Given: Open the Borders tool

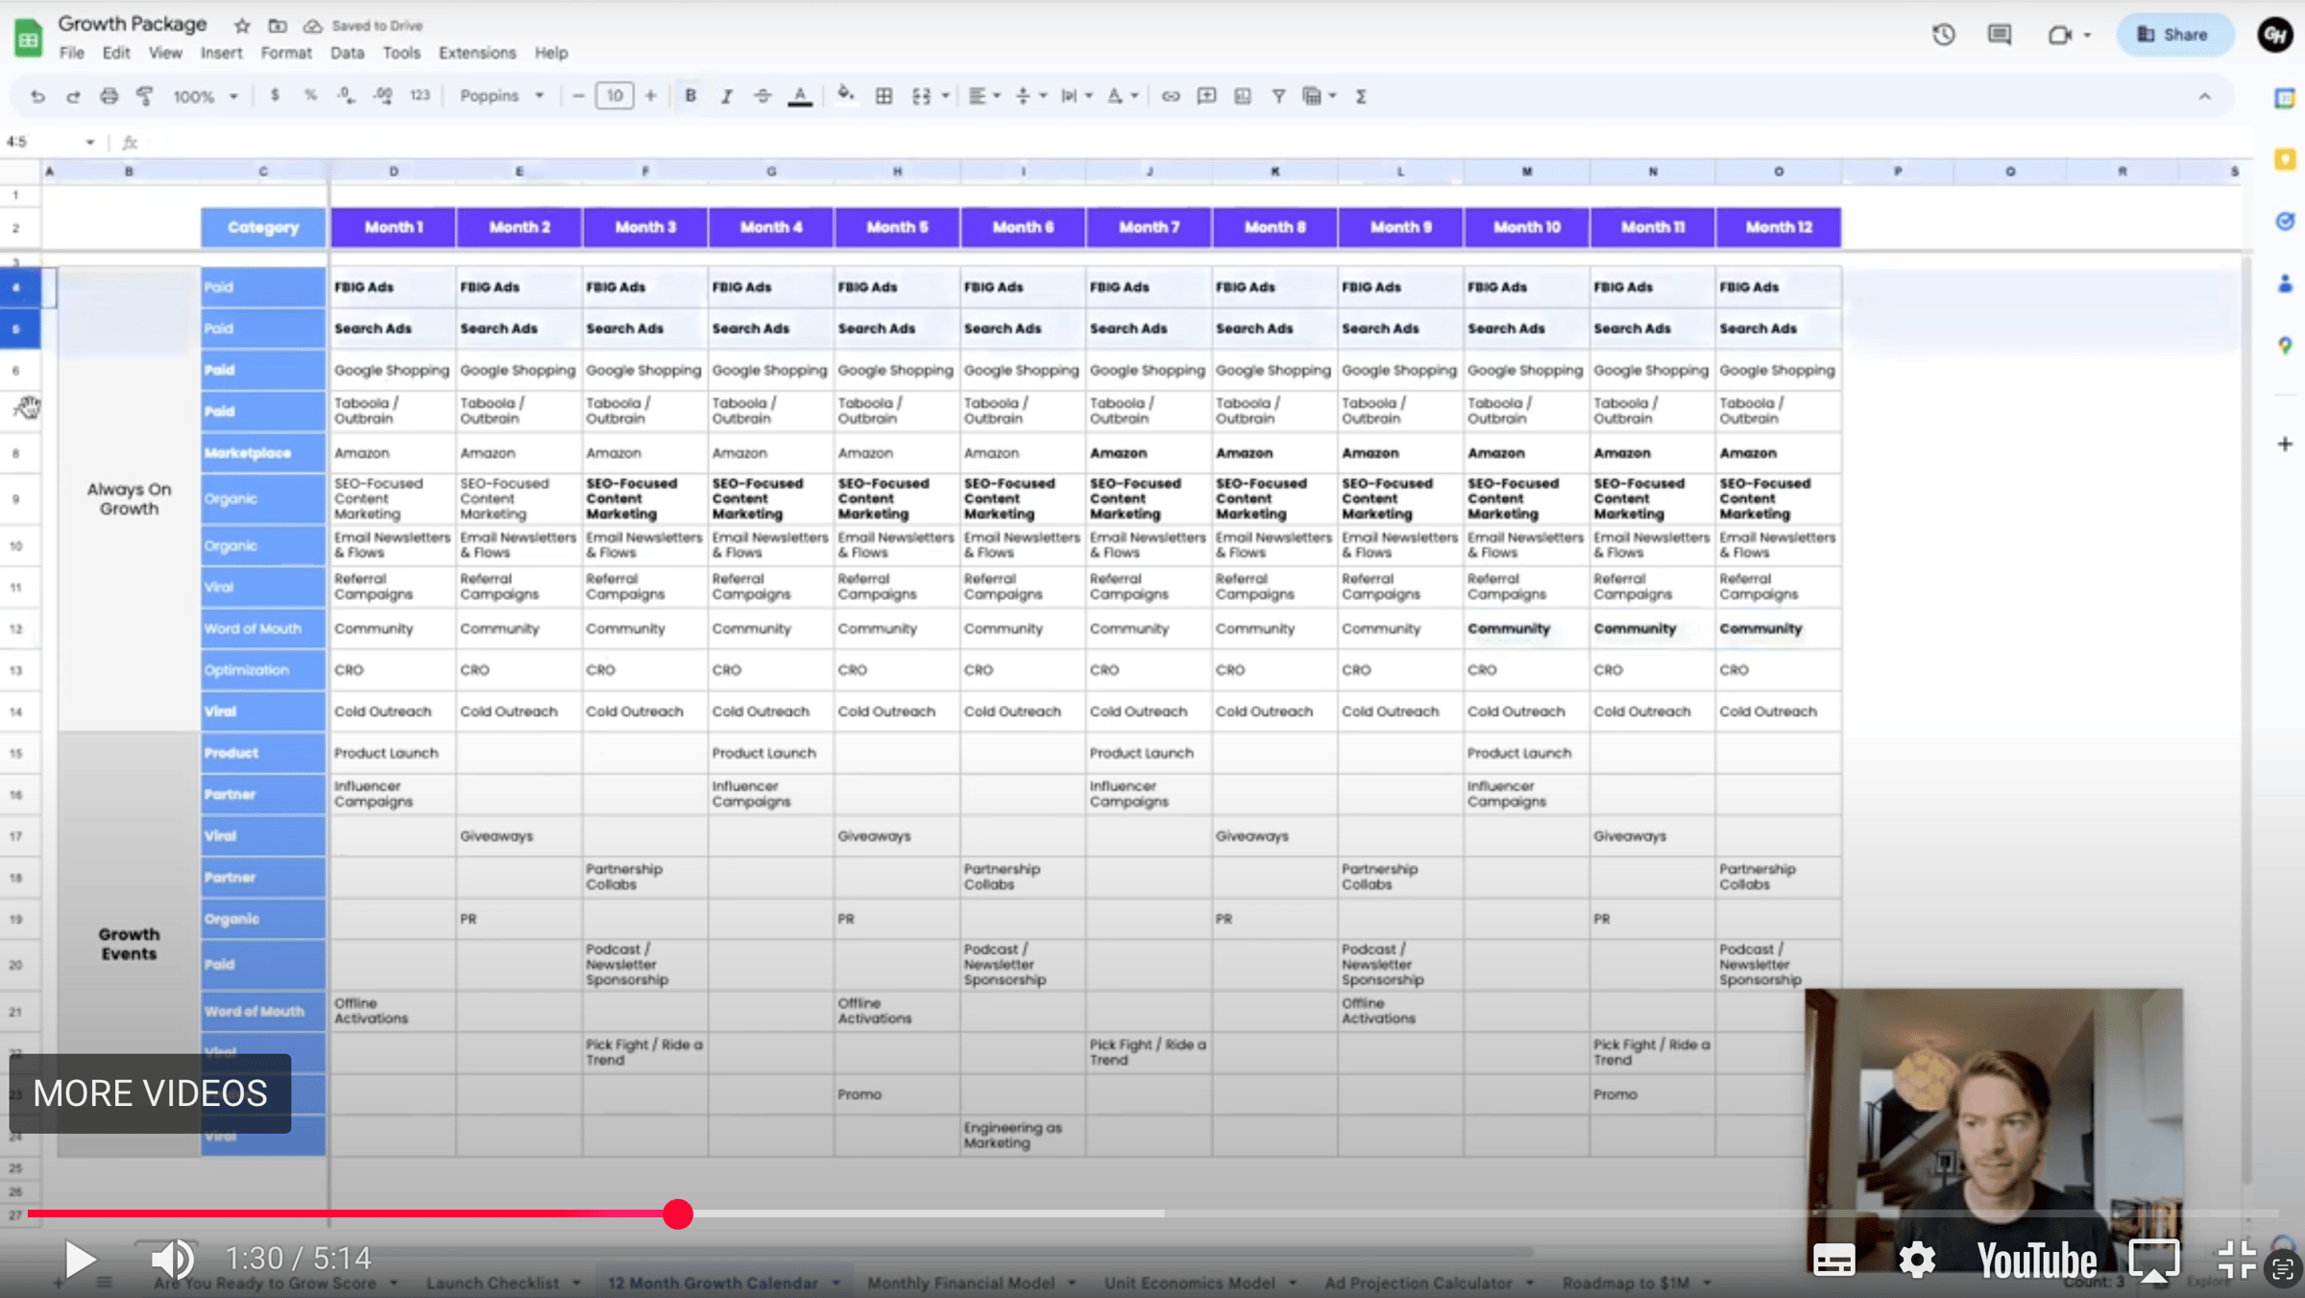Looking at the screenshot, I should coord(884,96).
